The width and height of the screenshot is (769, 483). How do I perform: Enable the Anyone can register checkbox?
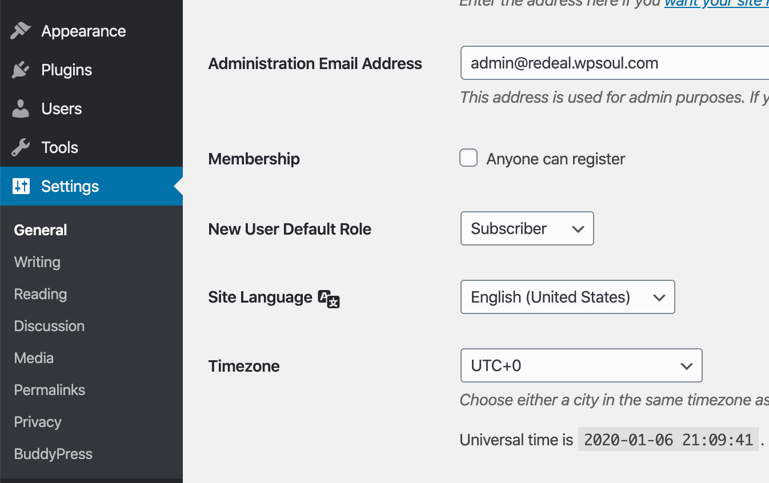[468, 158]
